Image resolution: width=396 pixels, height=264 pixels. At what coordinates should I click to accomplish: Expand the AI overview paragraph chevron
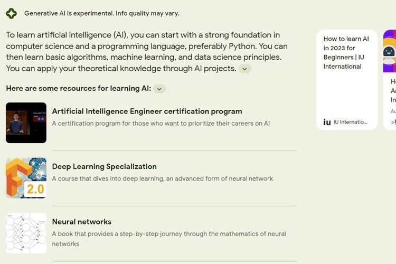point(244,69)
